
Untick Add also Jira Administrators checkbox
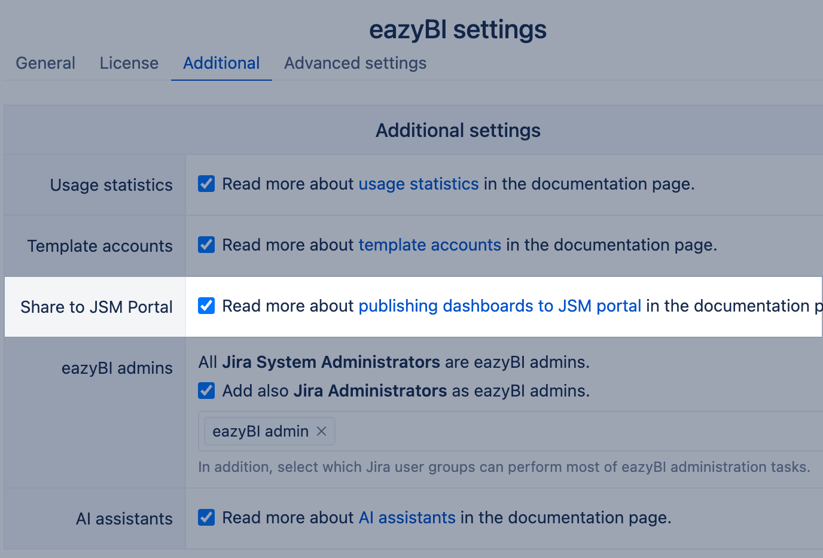[x=206, y=391]
